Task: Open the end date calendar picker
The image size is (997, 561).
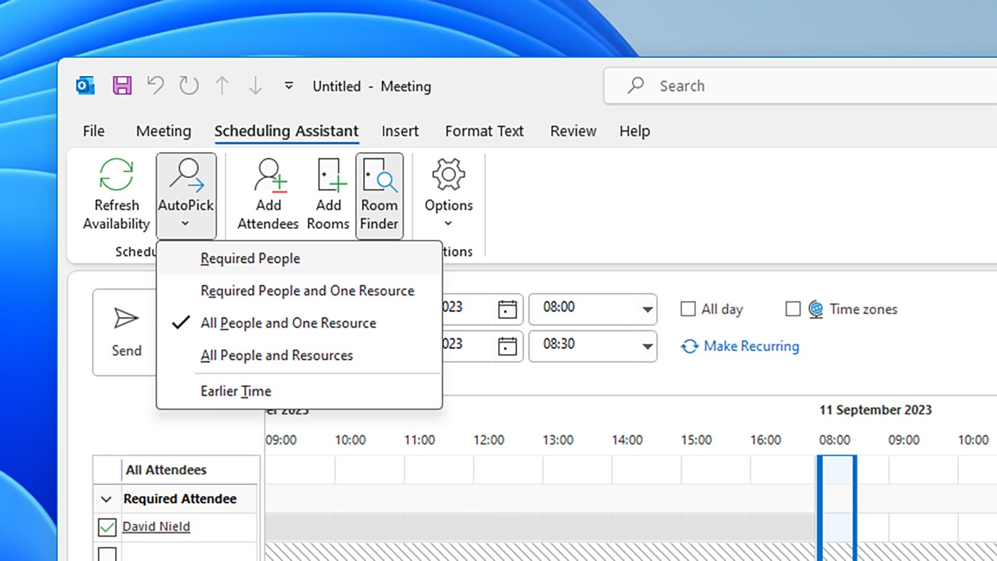Action: (x=508, y=346)
